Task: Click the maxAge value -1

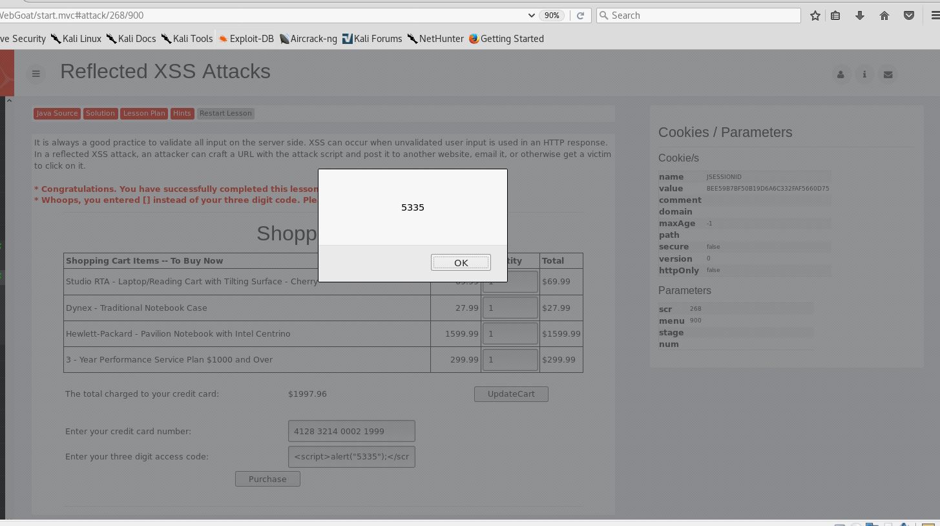Action: [x=709, y=223]
